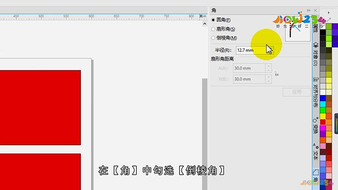Pick the pure black palette swatch
The width and height of the screenshot is (338, 190).
[x=323, y=33]
